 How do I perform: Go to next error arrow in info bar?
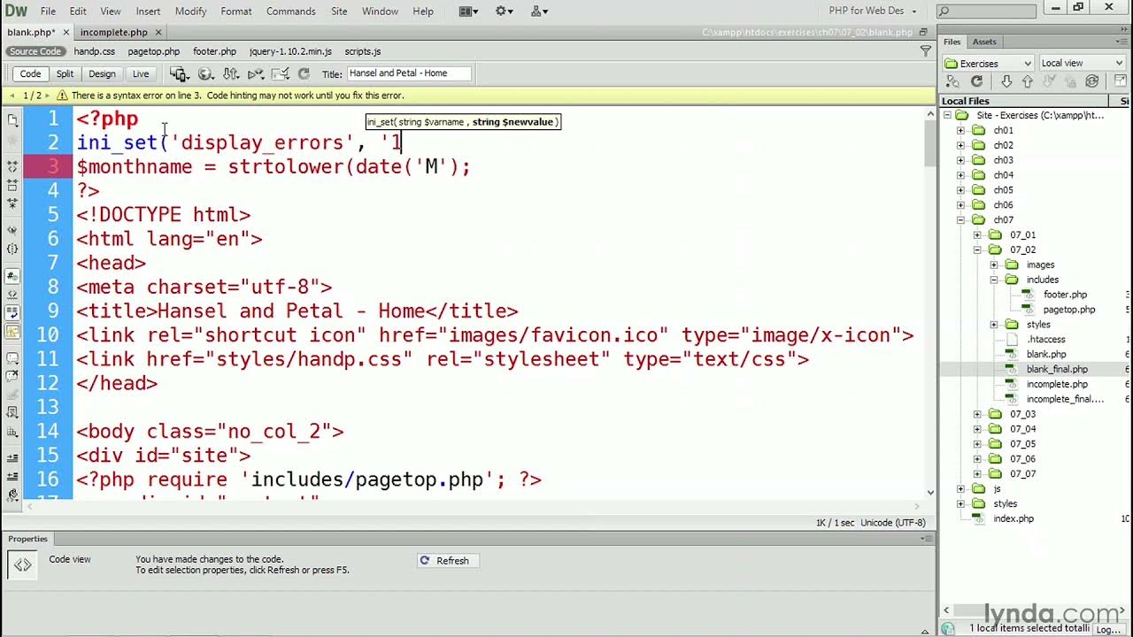click(x=47, y=96)
